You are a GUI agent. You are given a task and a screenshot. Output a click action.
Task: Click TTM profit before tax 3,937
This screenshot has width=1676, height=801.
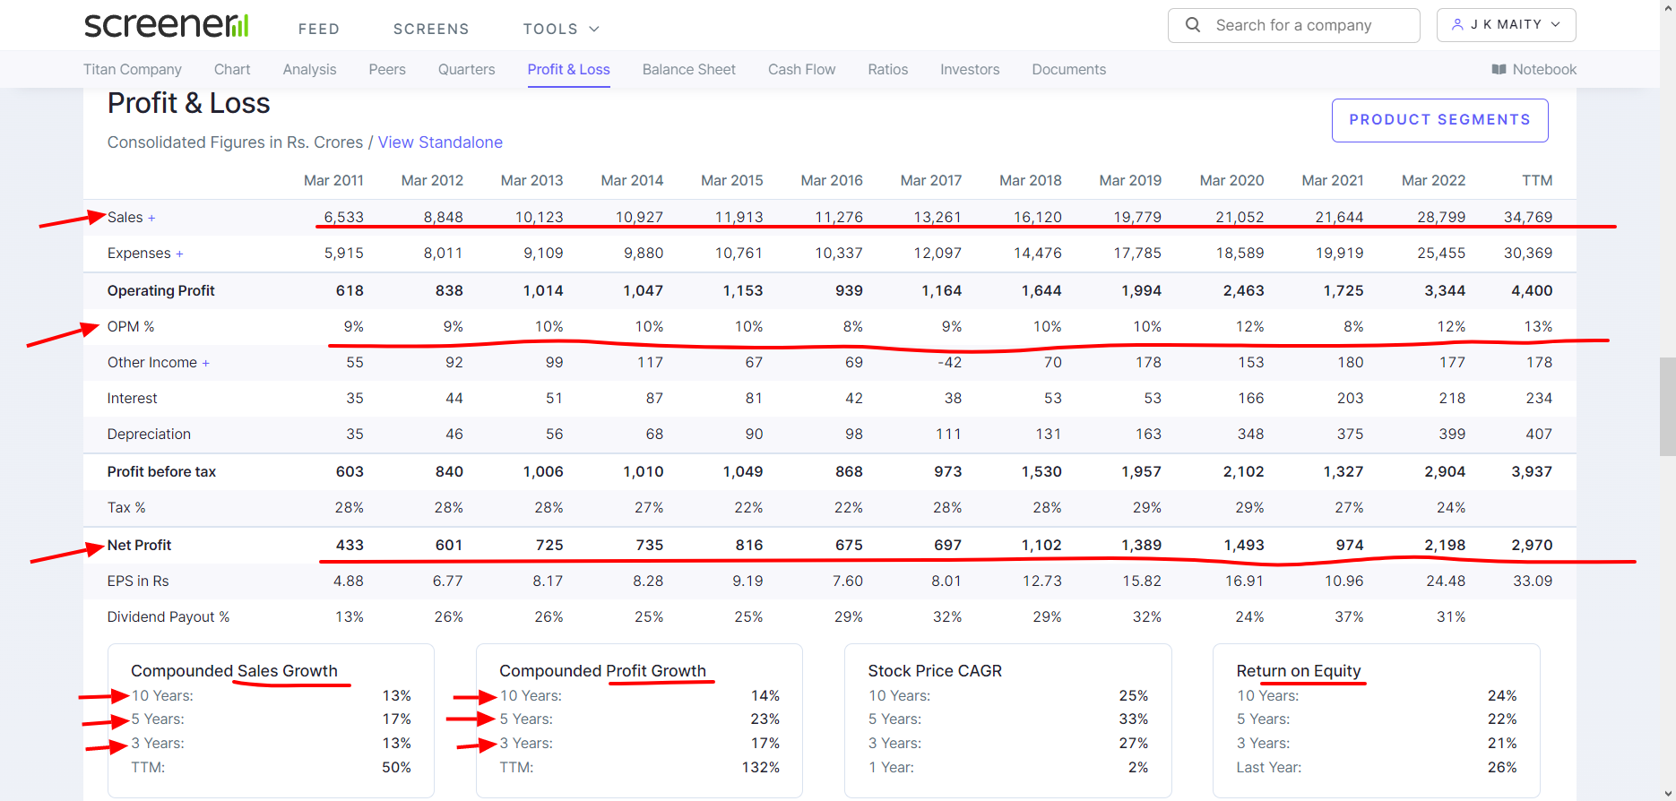(x=1532, y=471)
